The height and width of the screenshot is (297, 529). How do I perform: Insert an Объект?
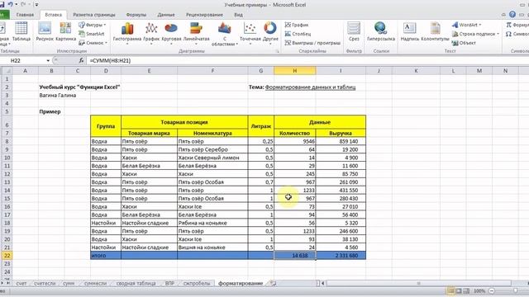464,43
